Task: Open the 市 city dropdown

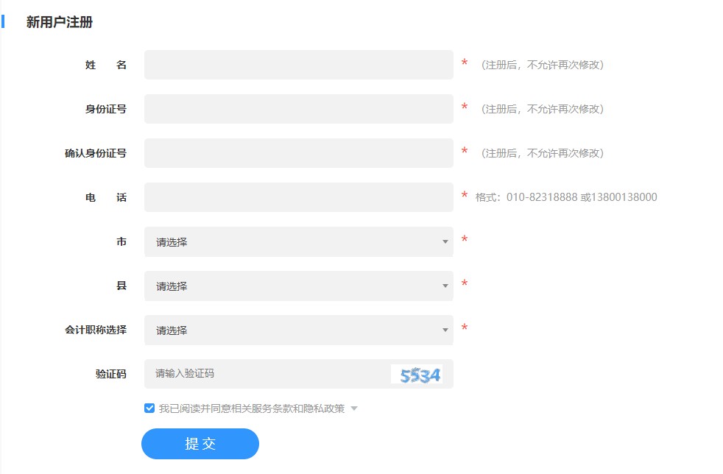Action: pyautogui.click(x=298, y=241)
